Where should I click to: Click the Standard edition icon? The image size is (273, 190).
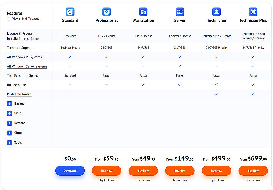70,12
